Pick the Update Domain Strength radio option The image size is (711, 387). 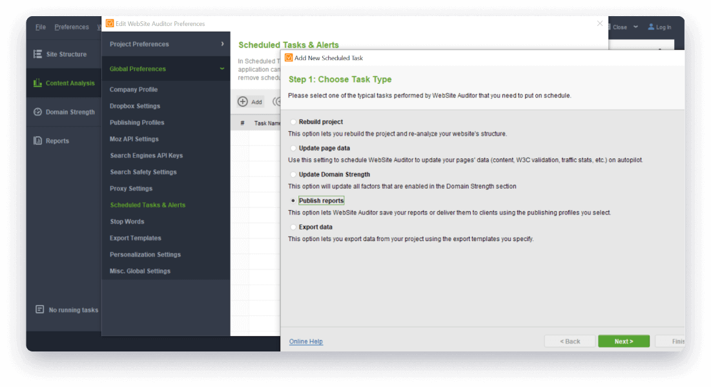click(293, 174)
